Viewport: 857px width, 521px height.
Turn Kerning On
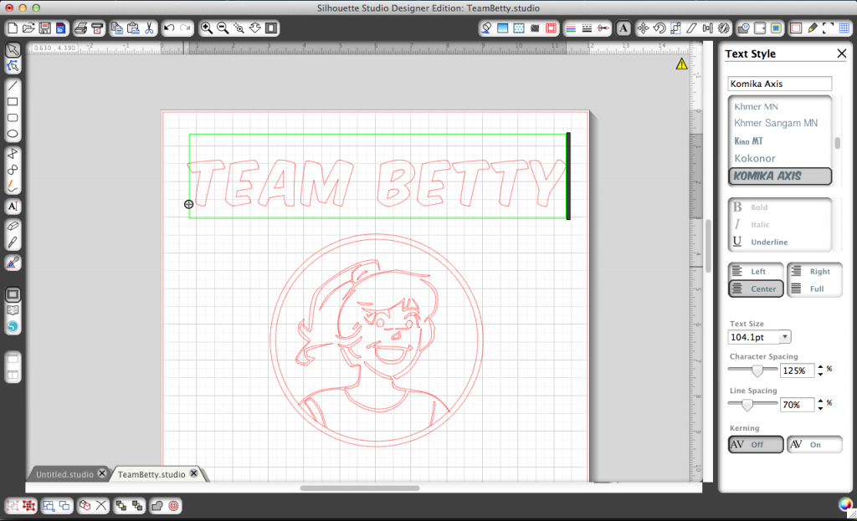(x=814, y=445)
